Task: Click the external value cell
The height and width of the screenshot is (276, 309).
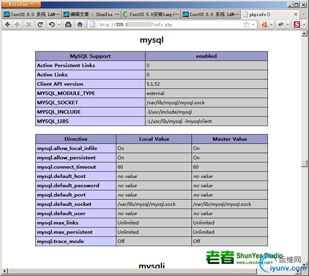Action: (x=206, y=93)
